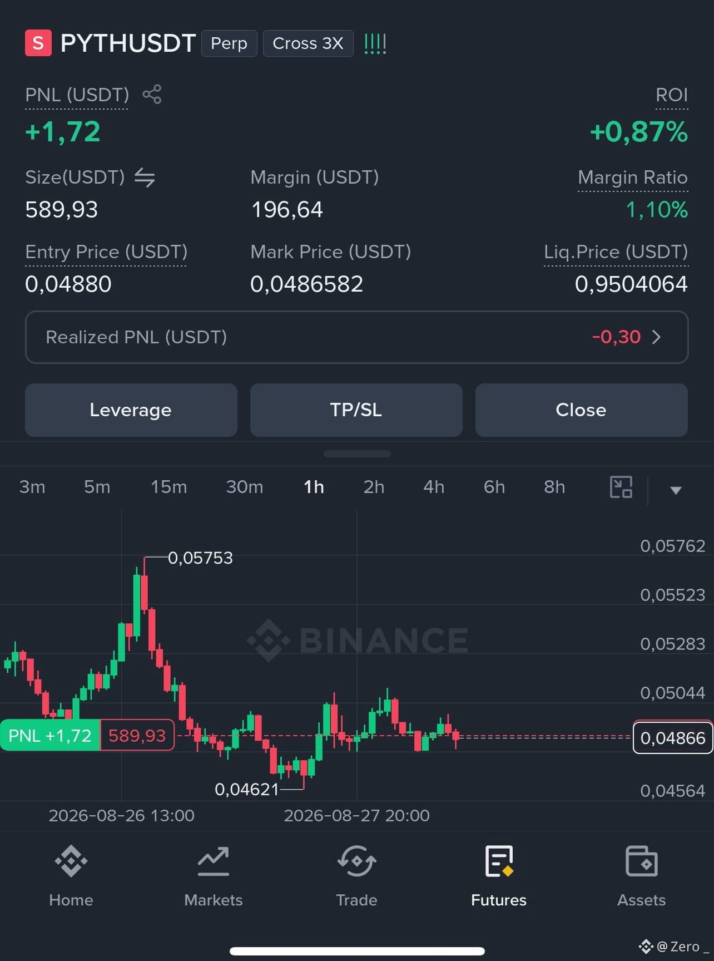Tap the TP/SL button

pos(356,410)
